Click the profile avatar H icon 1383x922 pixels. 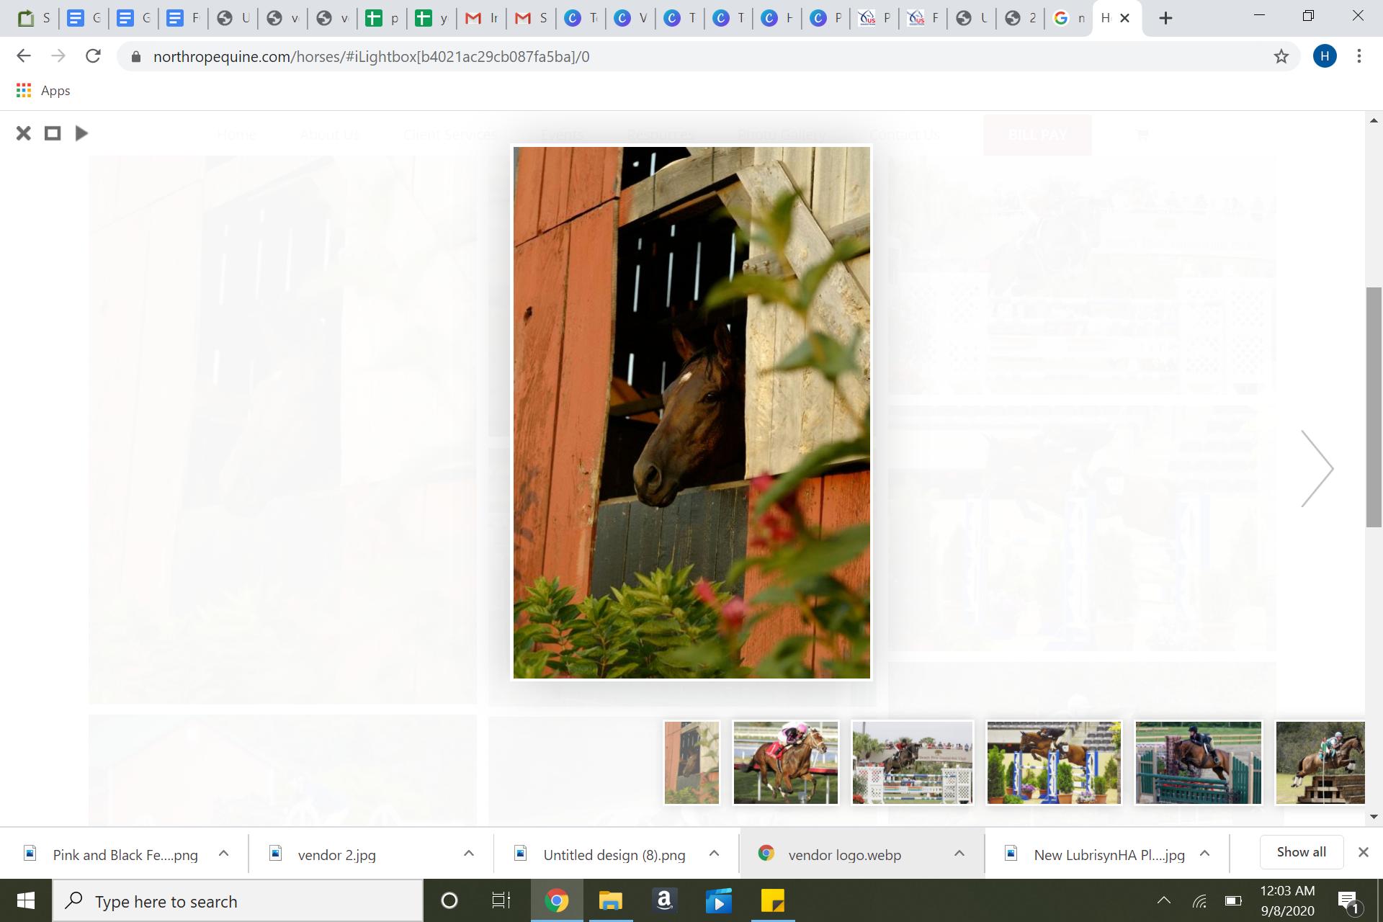[x=1324, y=56]
